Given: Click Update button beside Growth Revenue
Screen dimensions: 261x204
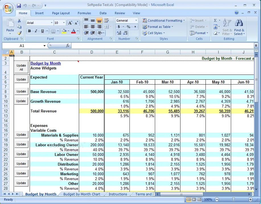Looking at the screenshot, I should [21, 101].
